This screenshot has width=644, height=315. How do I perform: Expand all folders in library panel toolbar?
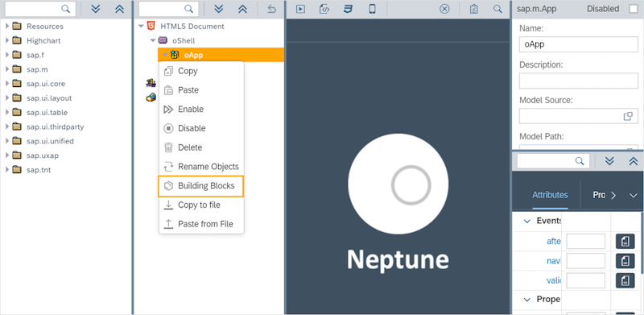point(96,9)
